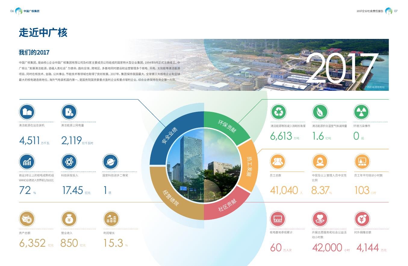Viewport: 408px width, 266px height.
Task: Click the bar chart growth icon above 72%
Action: point(27,162)
